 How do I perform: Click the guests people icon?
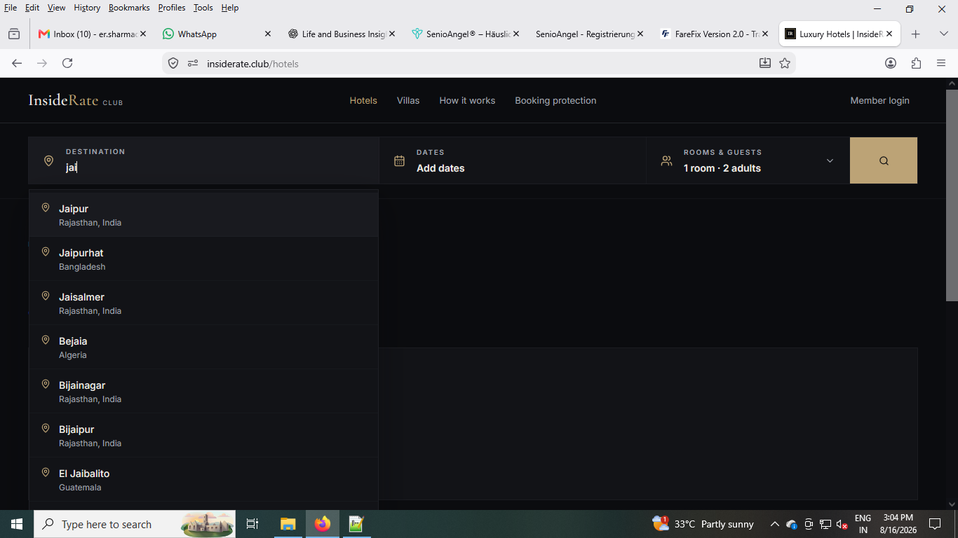click(666, 160)
